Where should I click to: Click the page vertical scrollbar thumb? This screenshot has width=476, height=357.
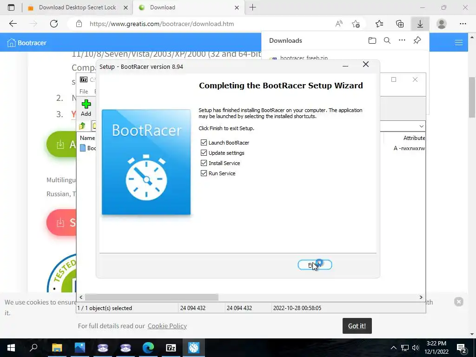pos(472,97)
